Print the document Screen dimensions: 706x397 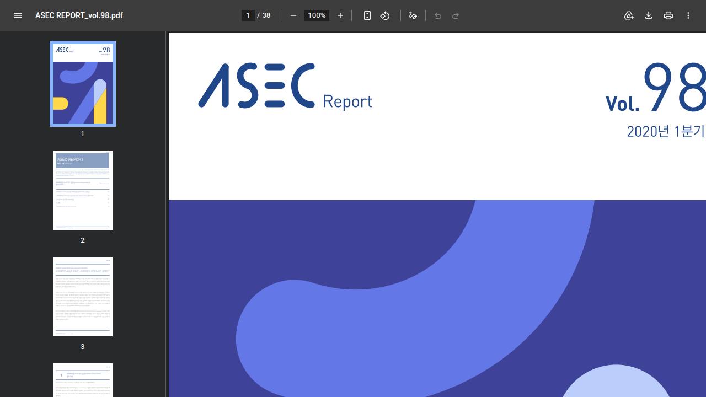tap(668, 15)
